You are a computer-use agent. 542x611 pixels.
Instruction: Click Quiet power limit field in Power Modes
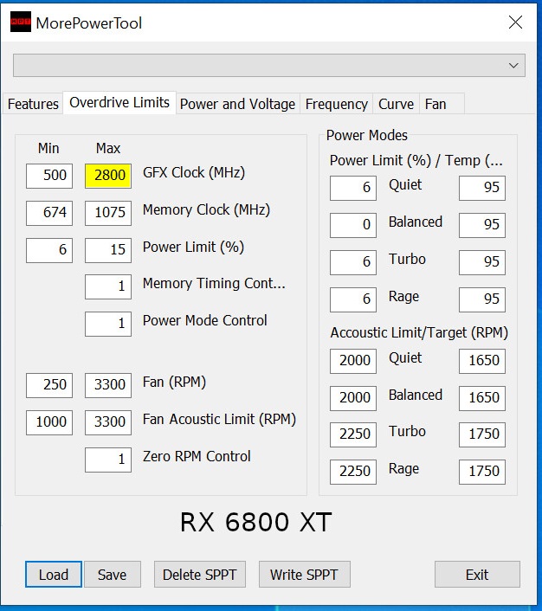pyautogui.click(x=353, y=188)
